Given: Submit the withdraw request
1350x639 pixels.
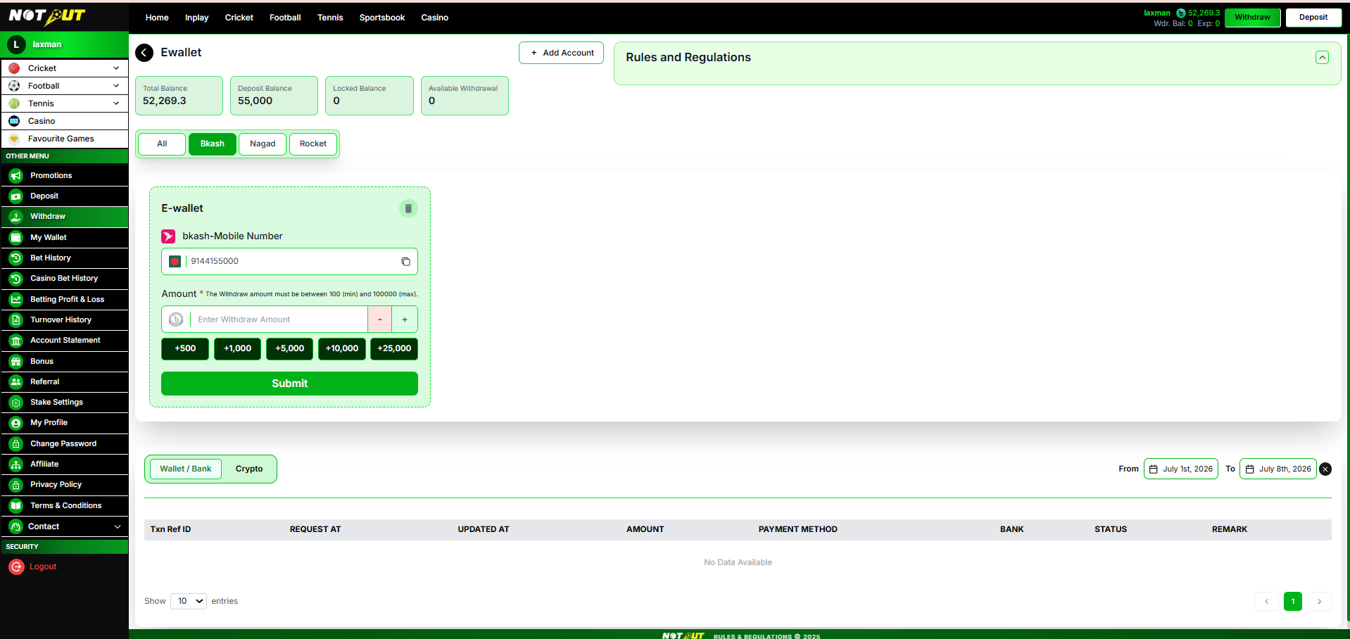Looking at the screenshot, I should tap(289, 384).
